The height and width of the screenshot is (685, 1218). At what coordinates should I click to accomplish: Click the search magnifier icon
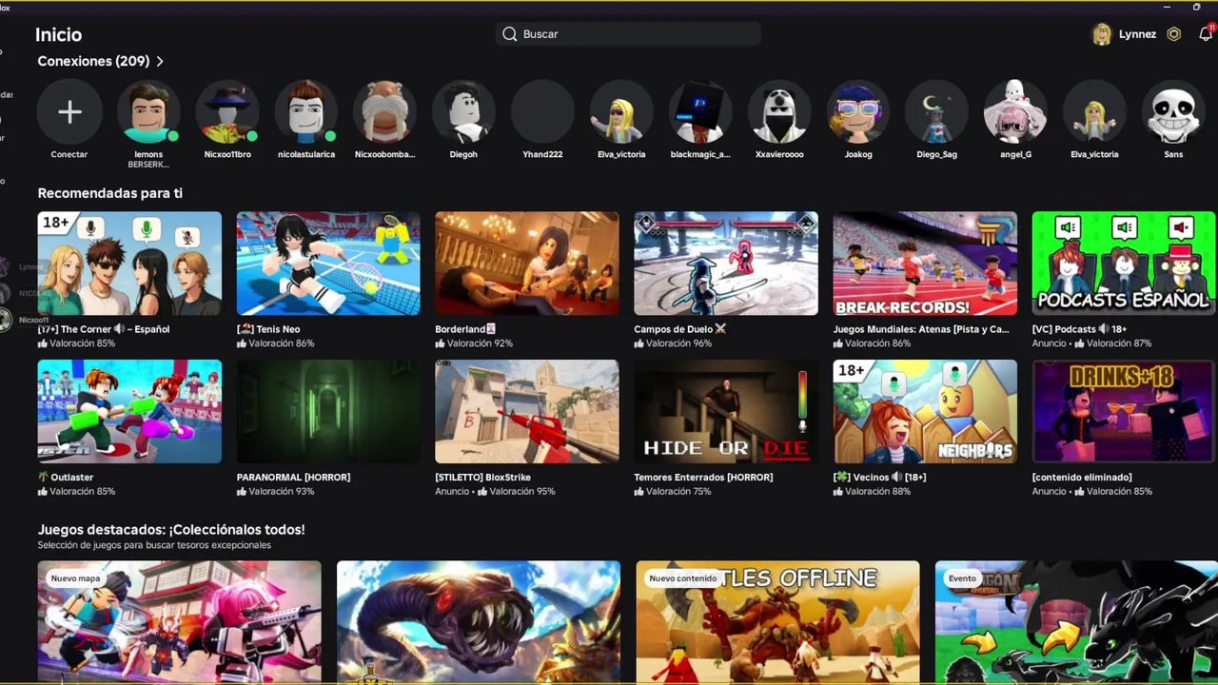coord(510,34)
